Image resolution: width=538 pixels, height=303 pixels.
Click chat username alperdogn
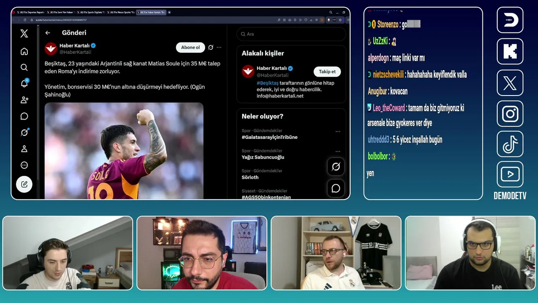[x=378, y=58]
